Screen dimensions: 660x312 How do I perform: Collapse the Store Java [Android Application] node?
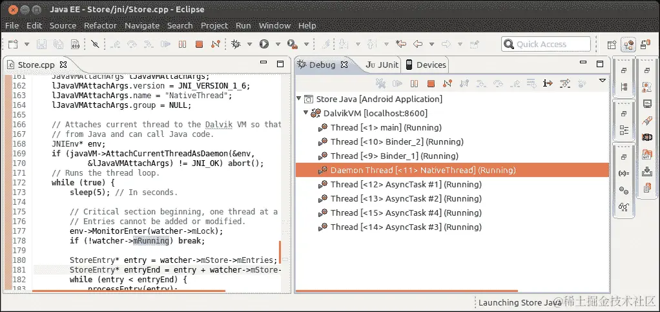[x=299, y=99]
